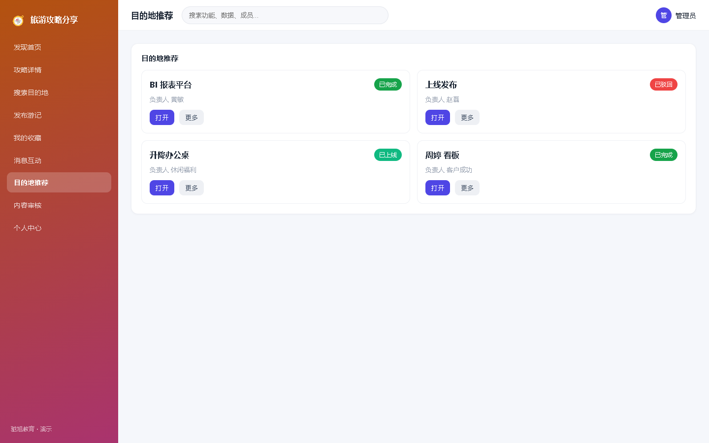
Task: Open 消息互动 in the sidebar
Action: coord(59,160)
